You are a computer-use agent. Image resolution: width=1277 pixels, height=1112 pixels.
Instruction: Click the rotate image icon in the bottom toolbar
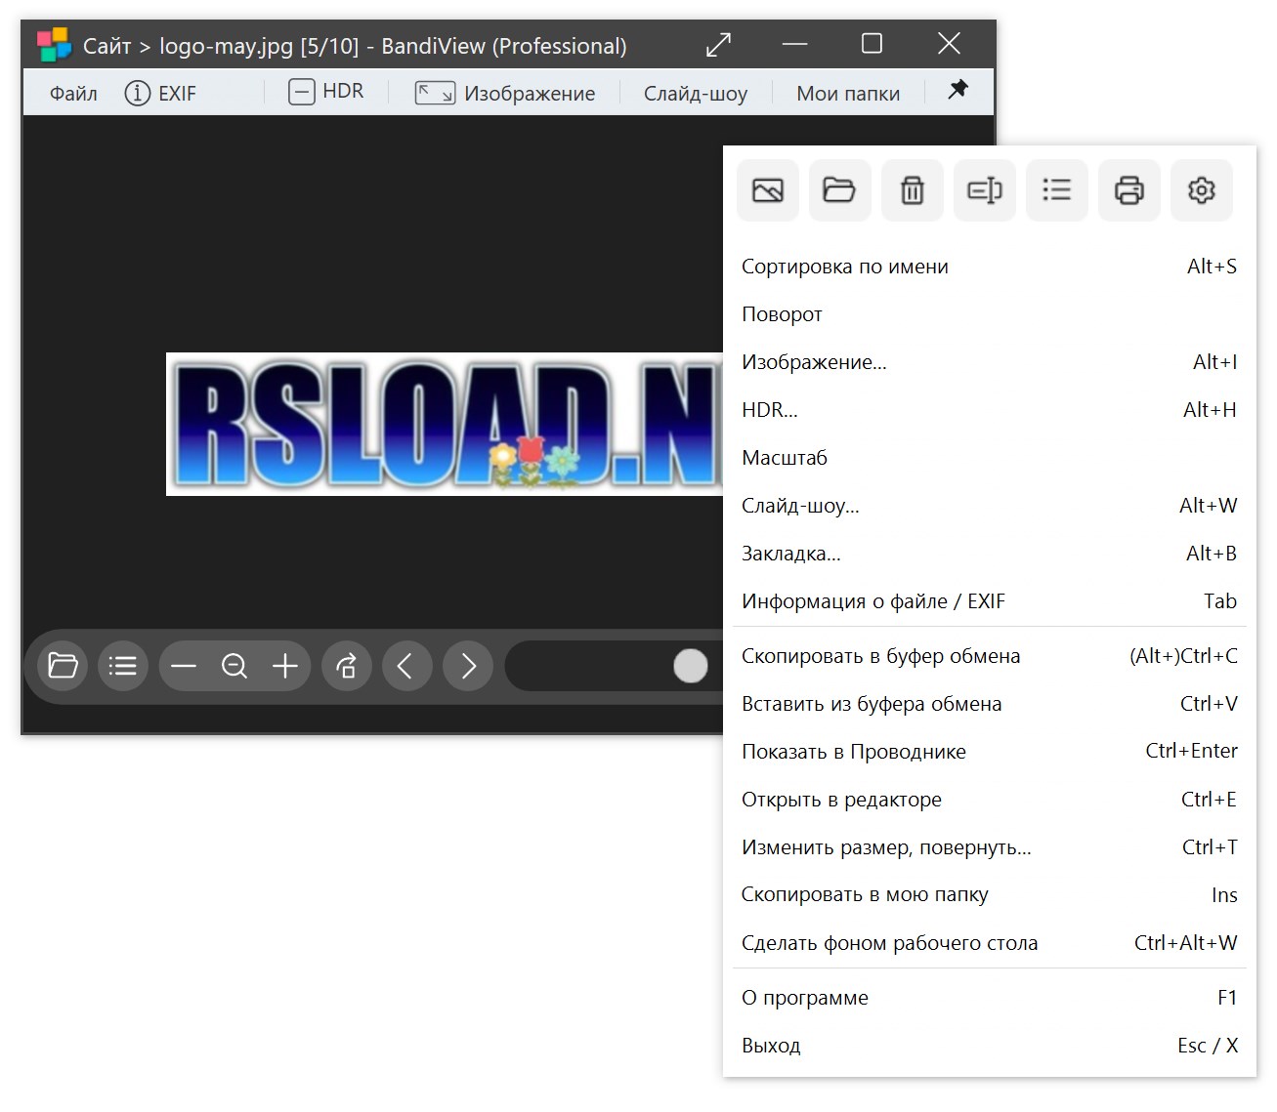click(x=347, y=666)
